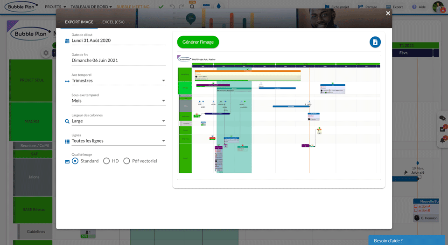Open the tasks checklist side icon

click(442, 129)
